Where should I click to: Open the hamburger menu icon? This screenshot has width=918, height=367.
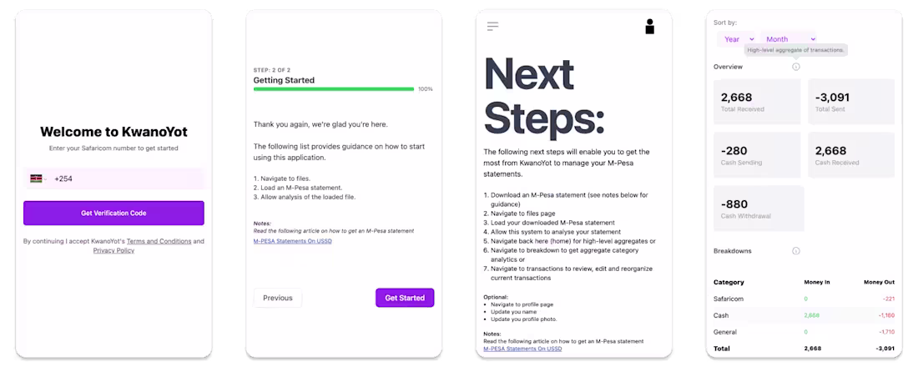(492, 27)
